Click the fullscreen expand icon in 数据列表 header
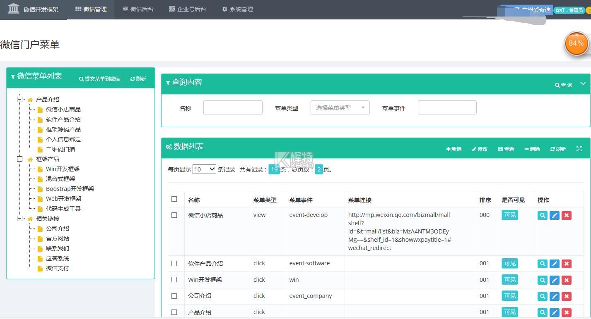591x319 pixels. click(579, 149)
